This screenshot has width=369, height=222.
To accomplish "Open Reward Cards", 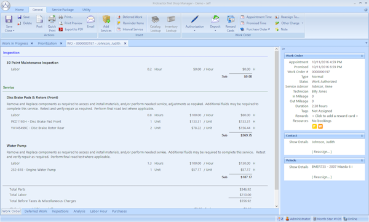I will [x=231, y=23].
